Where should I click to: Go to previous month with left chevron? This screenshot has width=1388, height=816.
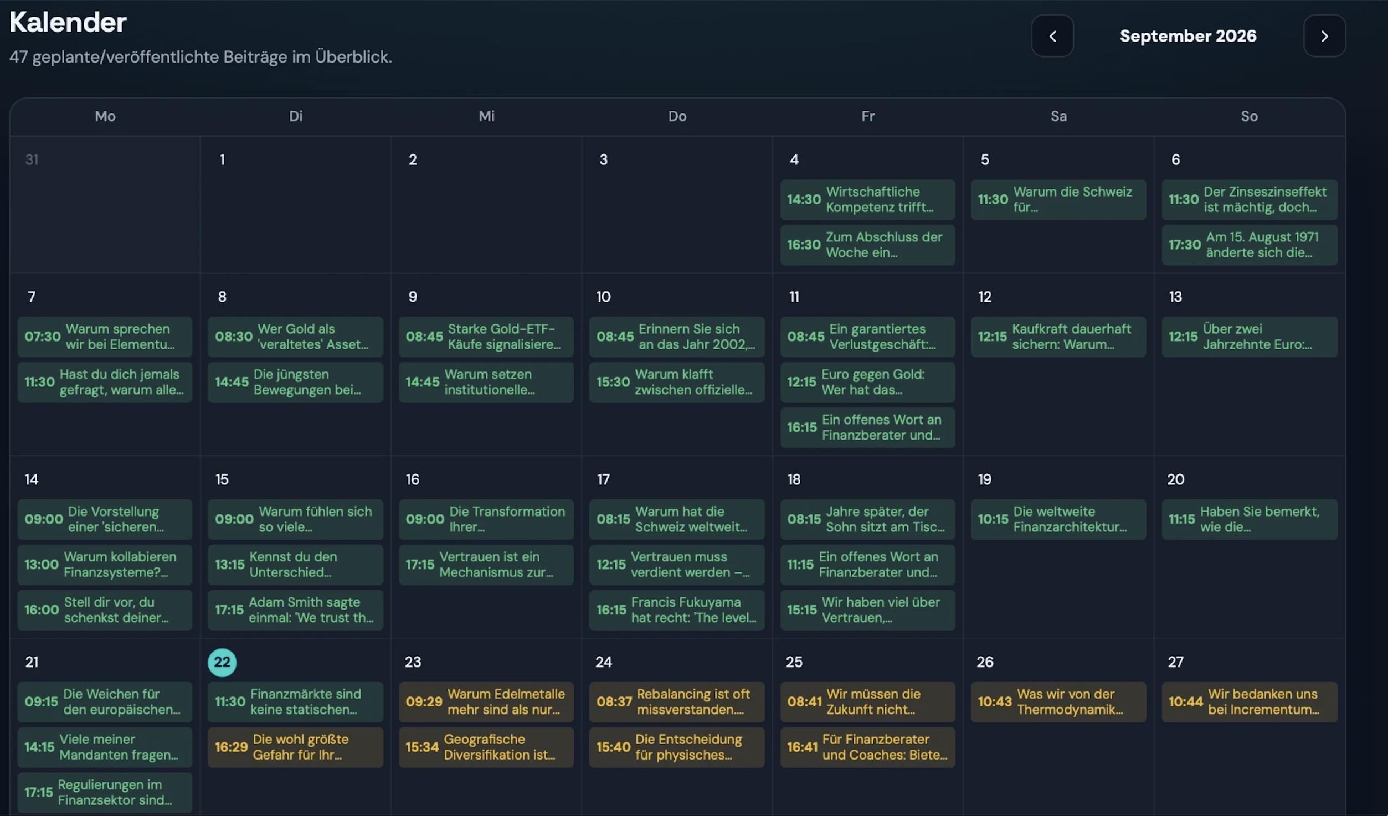(x=1052, y=36)
